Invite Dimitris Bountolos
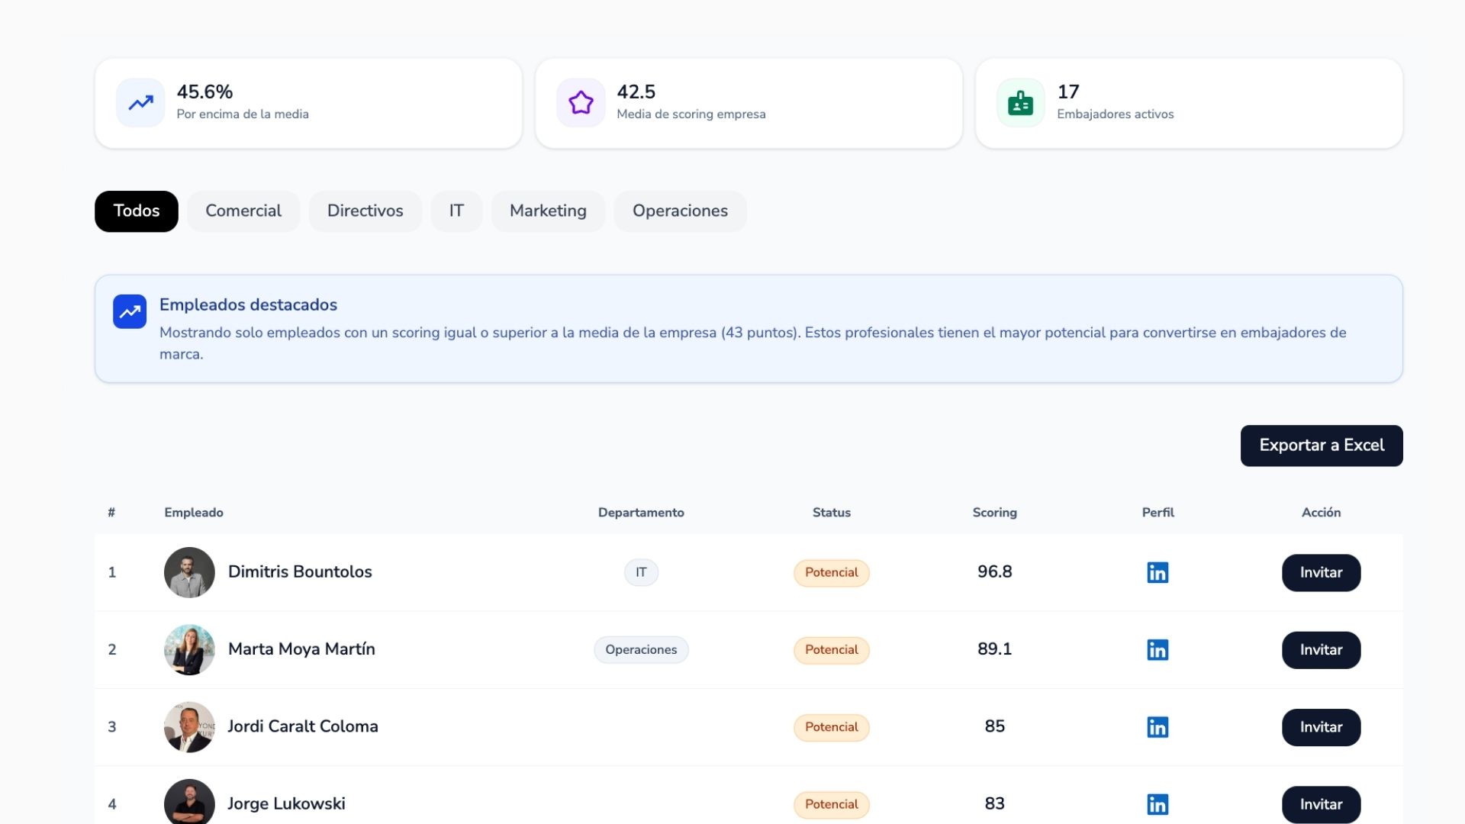Screen dimensions: 1465x824 [1321, 573]
